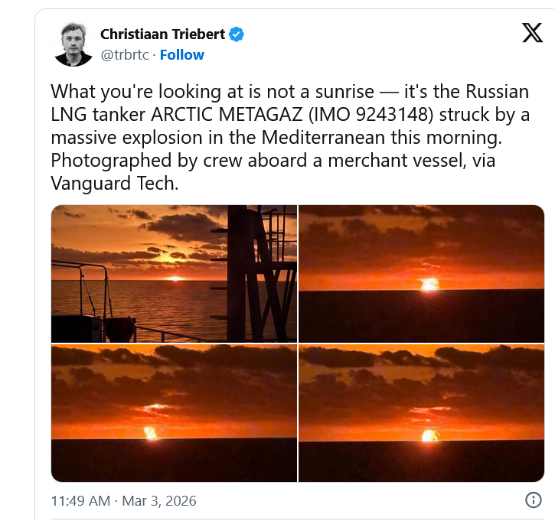The image size is (555, 521).
Task: Open the bottom-right explosion photo
Action: (x=421, y=413)
